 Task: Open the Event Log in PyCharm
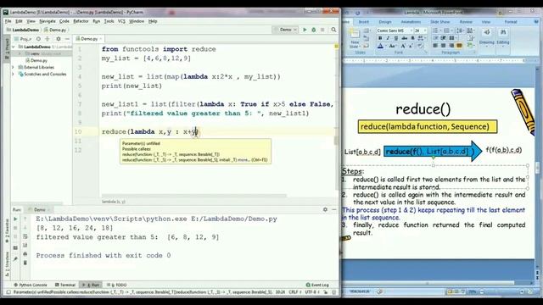tap(317, 285)
